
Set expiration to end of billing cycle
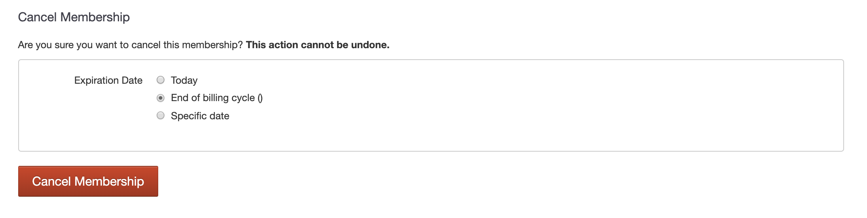point(161,98)
